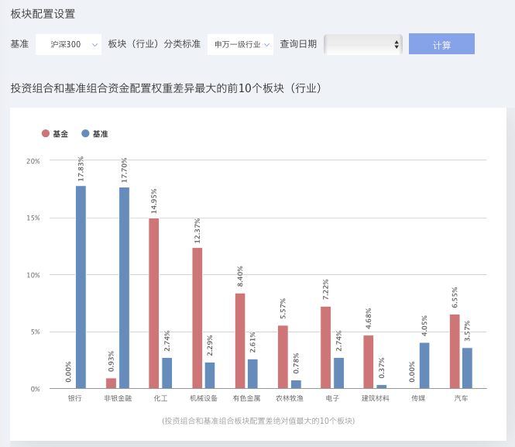Click the 非银金融 axis label
Image resolution: width=515 pixels, height=447 pixels.
pos(118,398)
